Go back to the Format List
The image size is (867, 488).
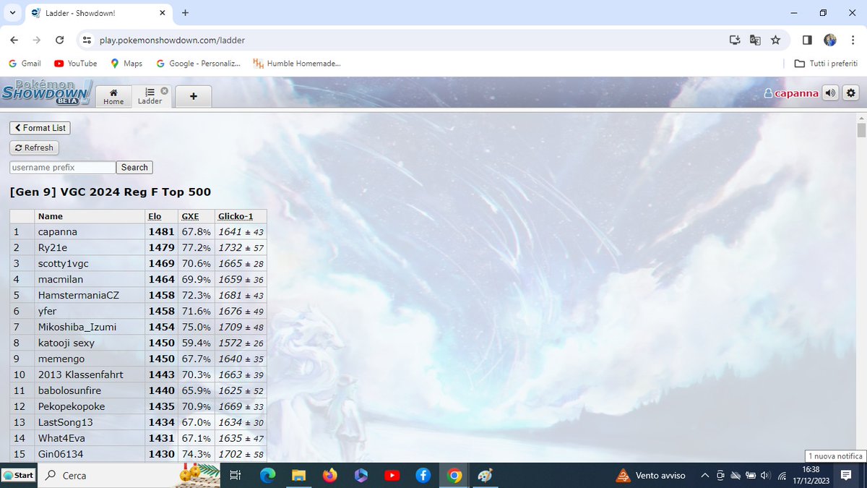click(40, 128)
